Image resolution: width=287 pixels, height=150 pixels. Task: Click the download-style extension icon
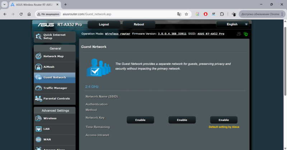tap(213, 14)
